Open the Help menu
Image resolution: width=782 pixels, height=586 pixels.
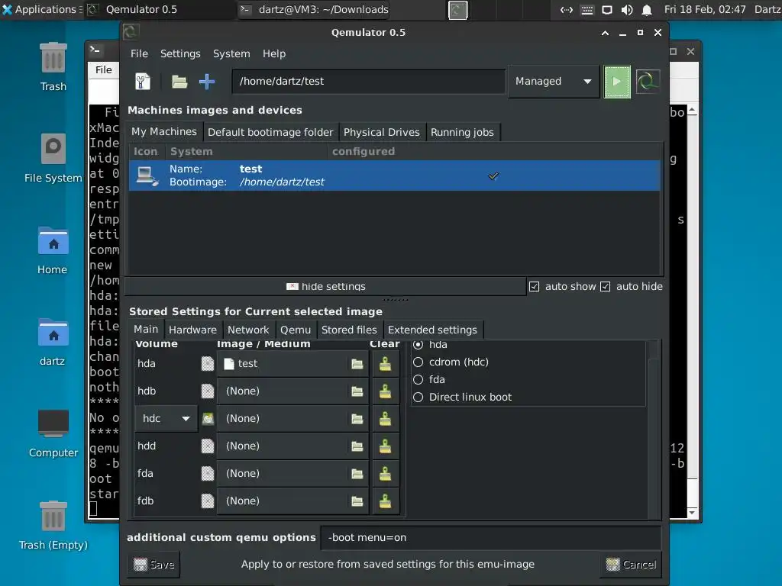pyautogui.click(x=274, y=54)
